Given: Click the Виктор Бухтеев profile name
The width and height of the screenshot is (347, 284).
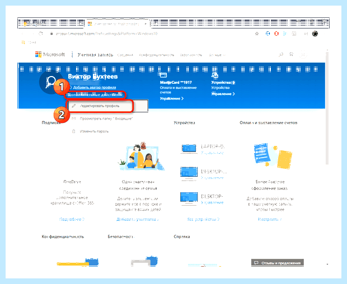Looking at the screenshot, I should (x=93, y=77).
